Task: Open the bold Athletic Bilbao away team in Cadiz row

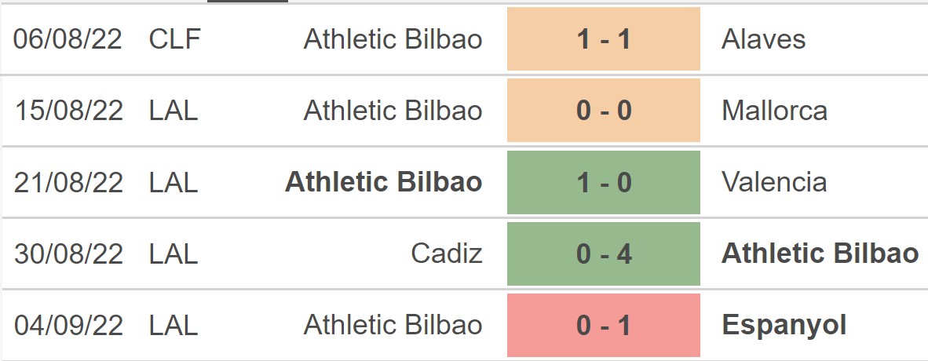Action: 820,253
